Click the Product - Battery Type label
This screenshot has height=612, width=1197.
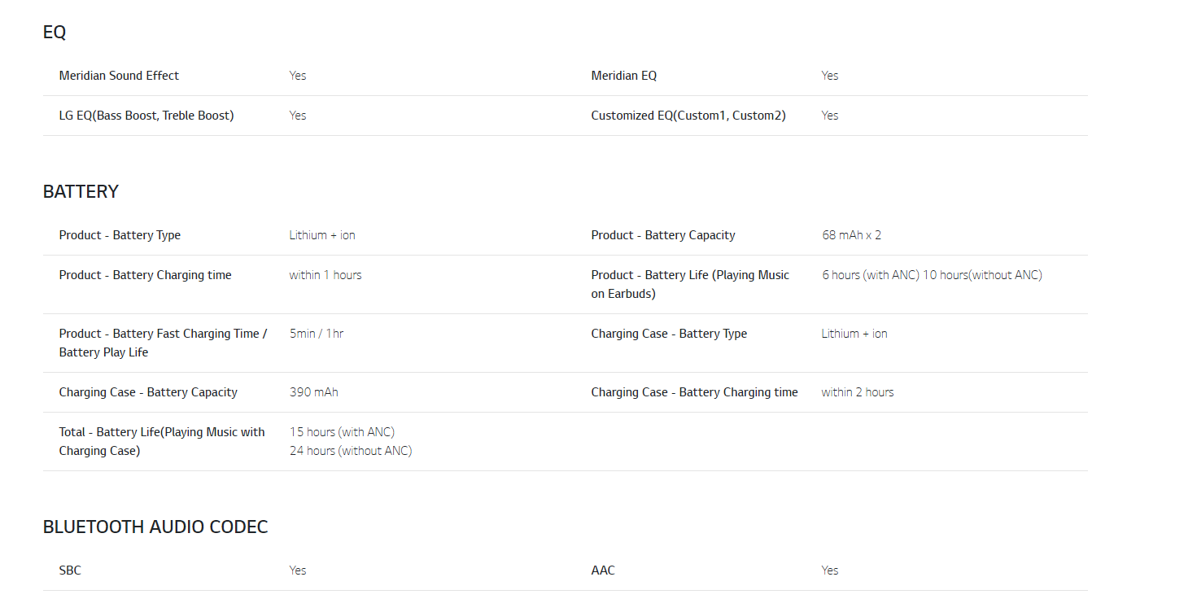pyautogui.click(x=120, y=235)
